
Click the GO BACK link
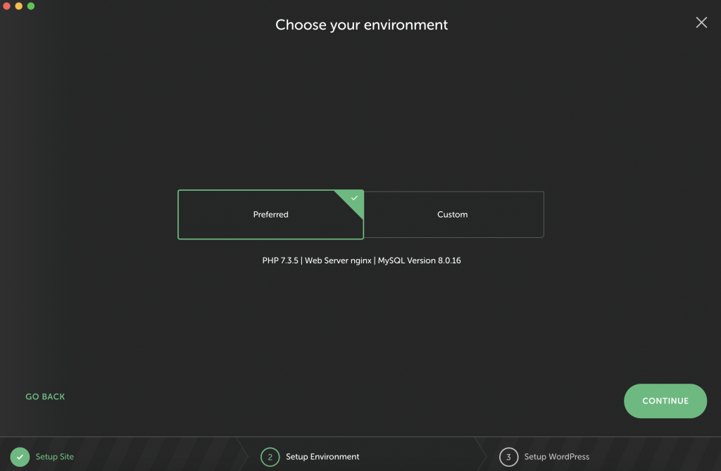coord(45,397)
